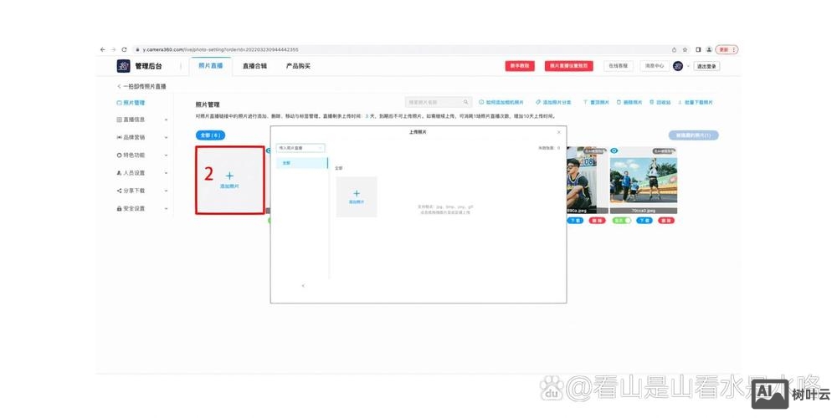Bookmark the page with the star icon

tap(685, 49)
